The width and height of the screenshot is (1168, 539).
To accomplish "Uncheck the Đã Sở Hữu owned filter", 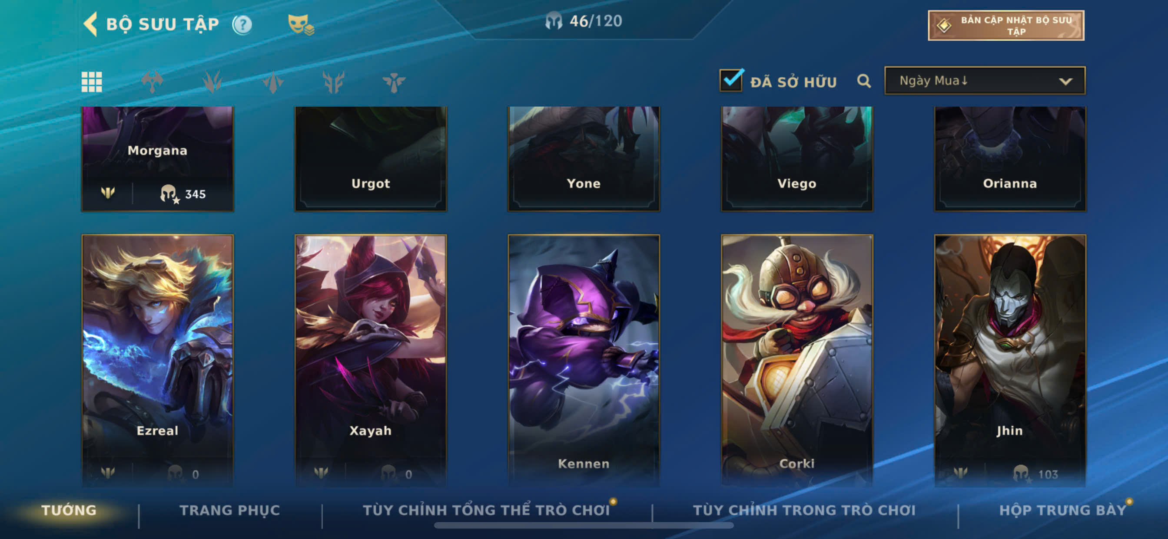I will pyautogui.click(x=731, y=80).
